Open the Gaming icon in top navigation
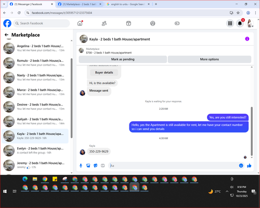This screenshot has height=208, width=260. pyautogui.click(x=177, y=23)
